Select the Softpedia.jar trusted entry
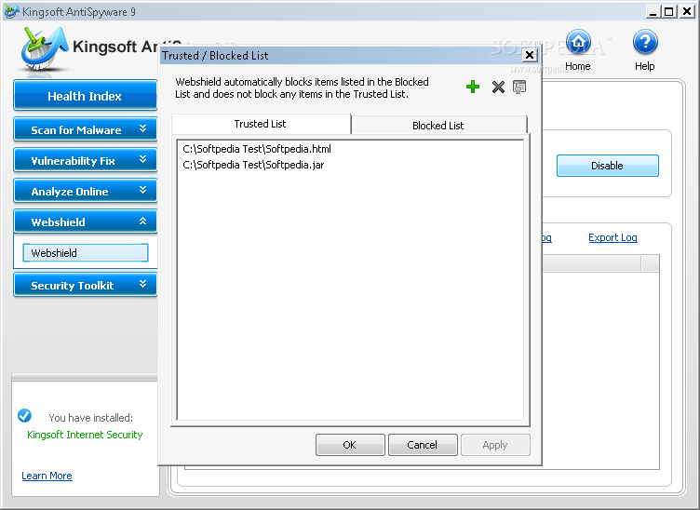The height and width of the screenshot is (510, 700). coord(253,165)
